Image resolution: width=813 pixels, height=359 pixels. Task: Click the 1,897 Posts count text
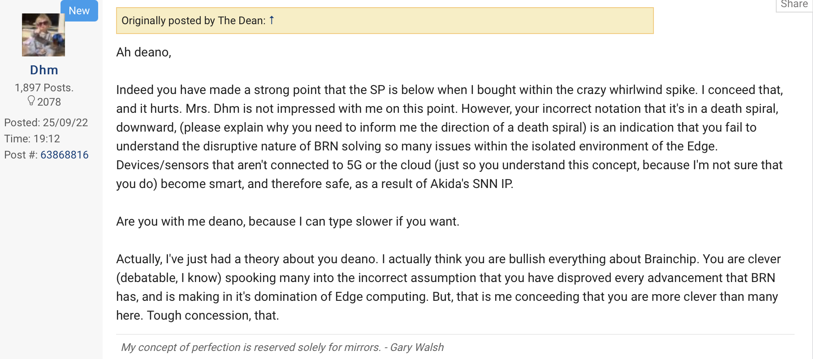[x=44, y=88]
